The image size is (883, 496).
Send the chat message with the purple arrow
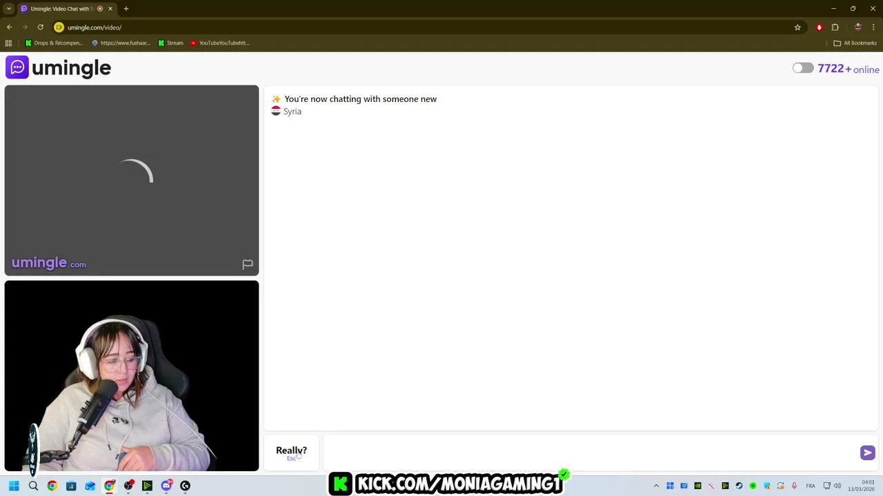click(867, 453)
